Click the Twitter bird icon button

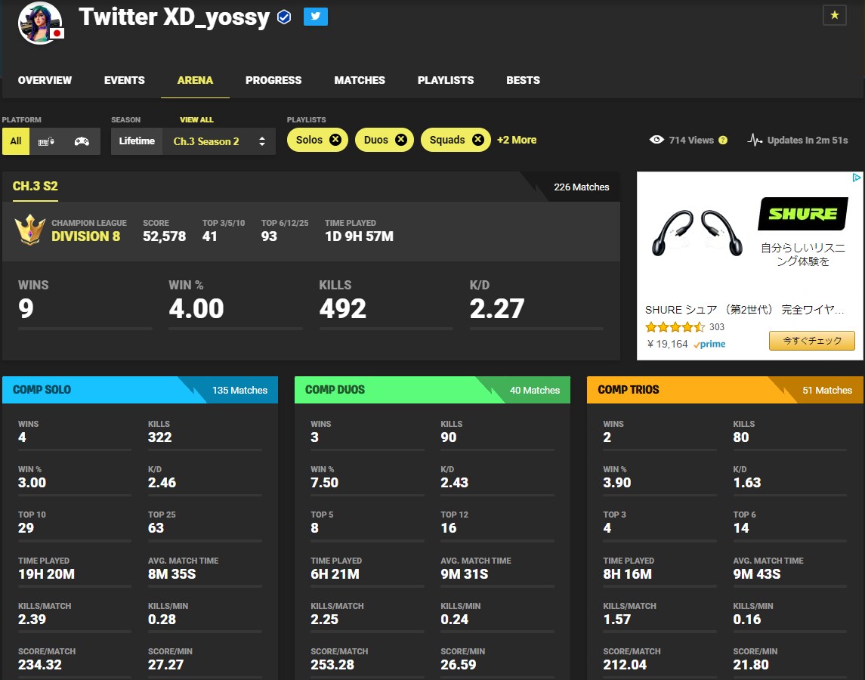pos(316,17)
